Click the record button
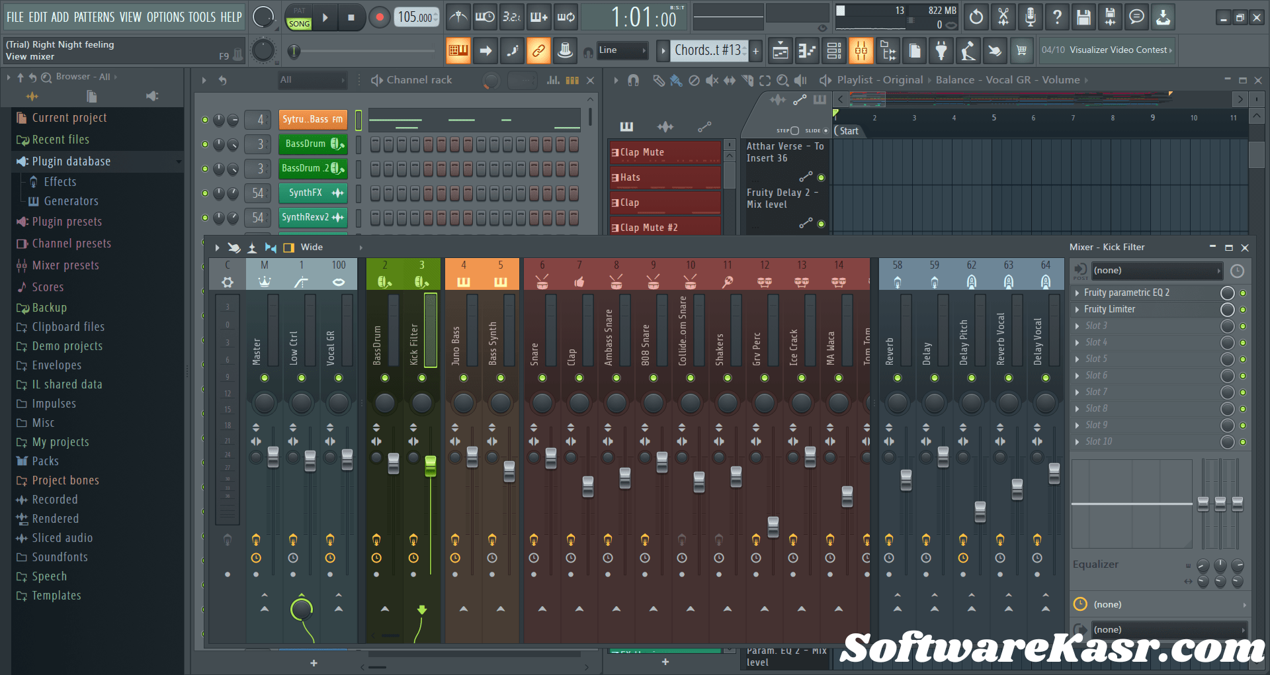Viewport: 1270px width, 675px height. coord(379,18)
